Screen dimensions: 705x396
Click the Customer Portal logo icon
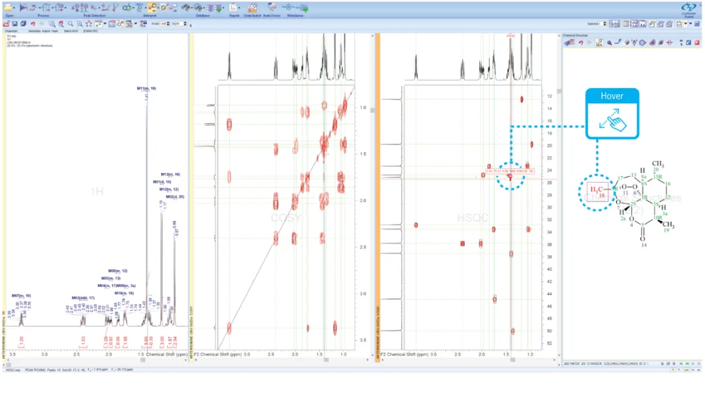pos(689,8)
